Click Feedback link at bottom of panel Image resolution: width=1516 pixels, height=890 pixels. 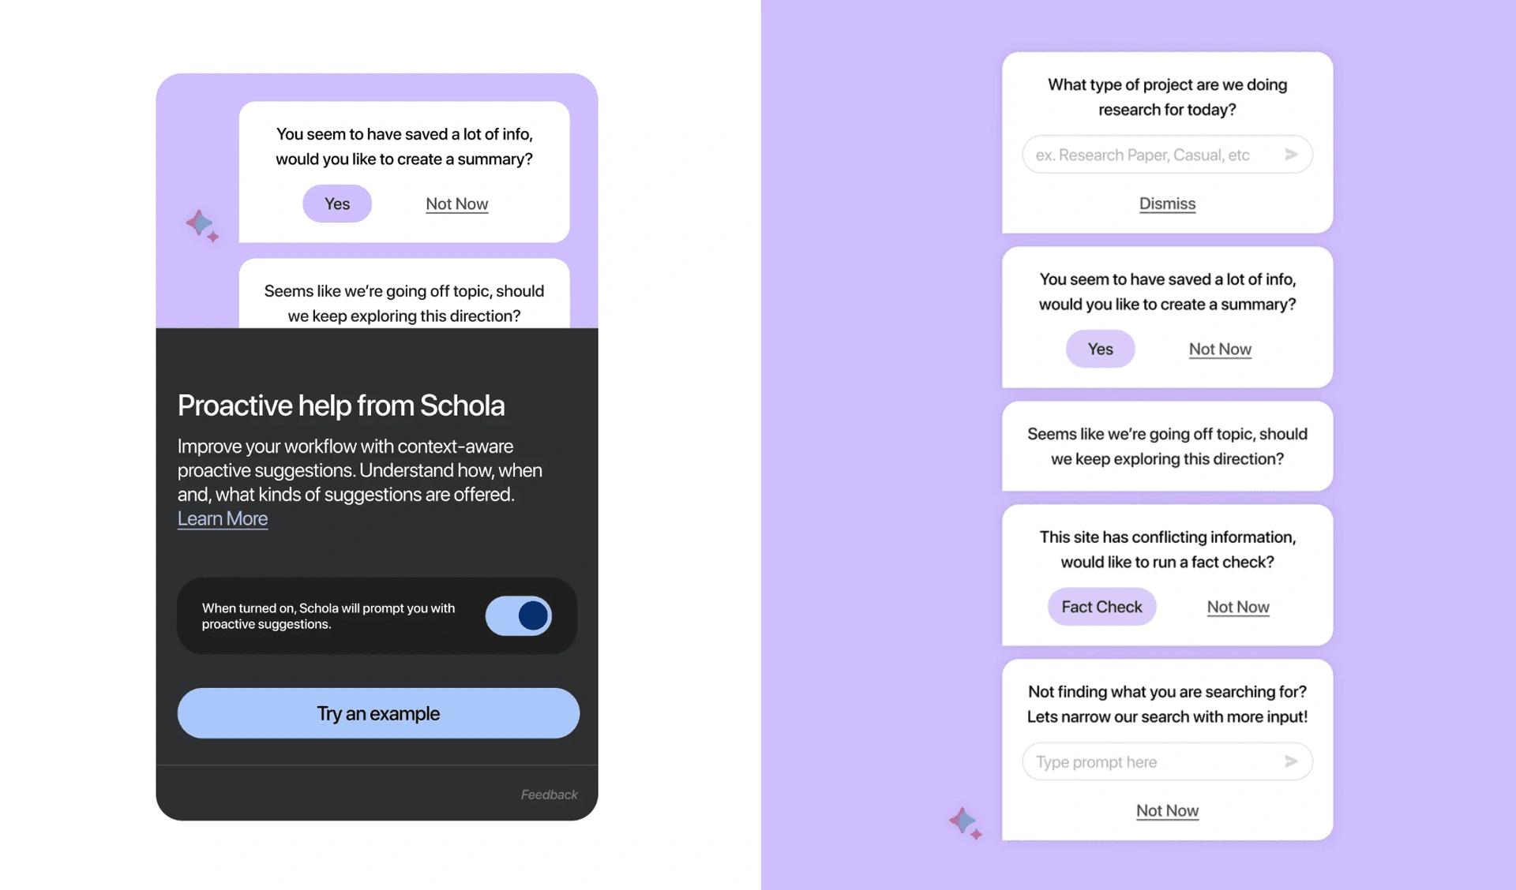549,794
